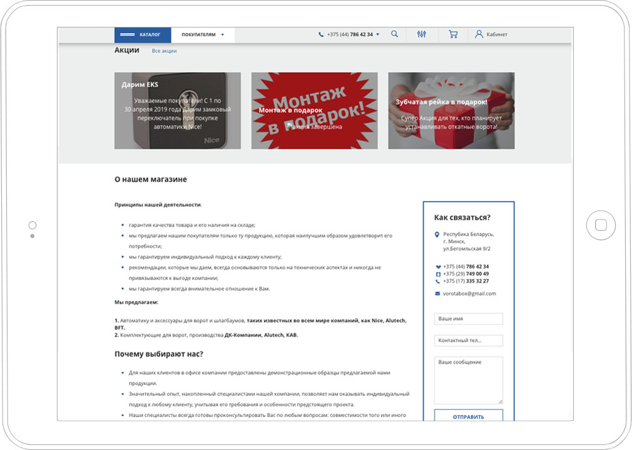Viewport: 632px width, 450px height.
Task: Click into the 'Ваше сообщение' text area
Action: (x=468, y=380)
